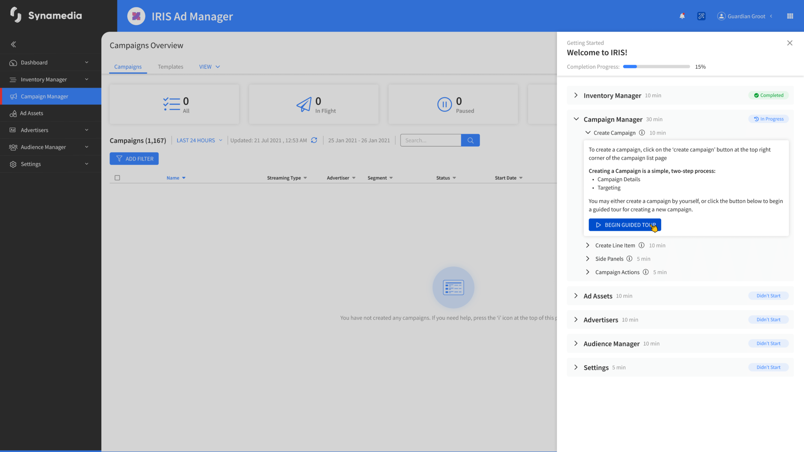Image resolution: width=804 pixels, height=452 pixels.
Task: Click the ADD FILTER button
Action: click(x=134, y=159)
